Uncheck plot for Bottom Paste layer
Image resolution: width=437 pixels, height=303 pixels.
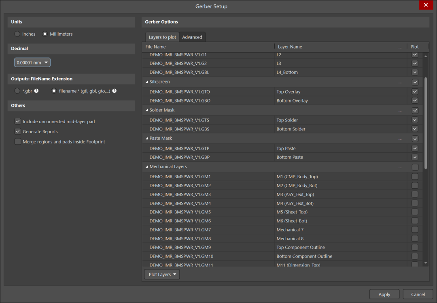point(415,157)
